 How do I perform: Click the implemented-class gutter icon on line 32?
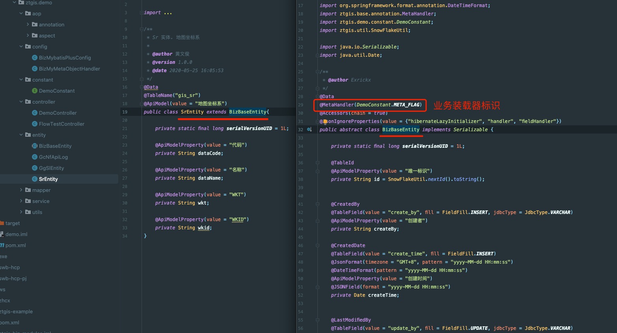pyautogui.click(x=309, y=130)
